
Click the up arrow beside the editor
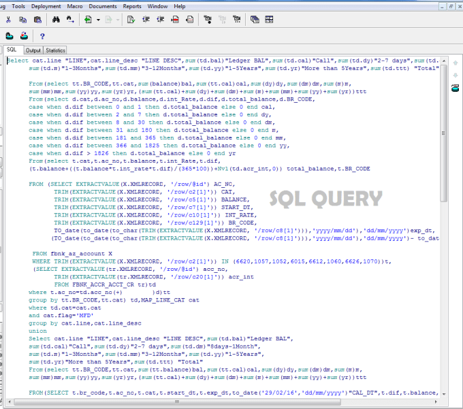pos(456,63)
